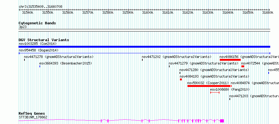Click the Cytogenetic Bands track title
The height and width of the screenshot is (124, 279).
[x=37, y=23]
